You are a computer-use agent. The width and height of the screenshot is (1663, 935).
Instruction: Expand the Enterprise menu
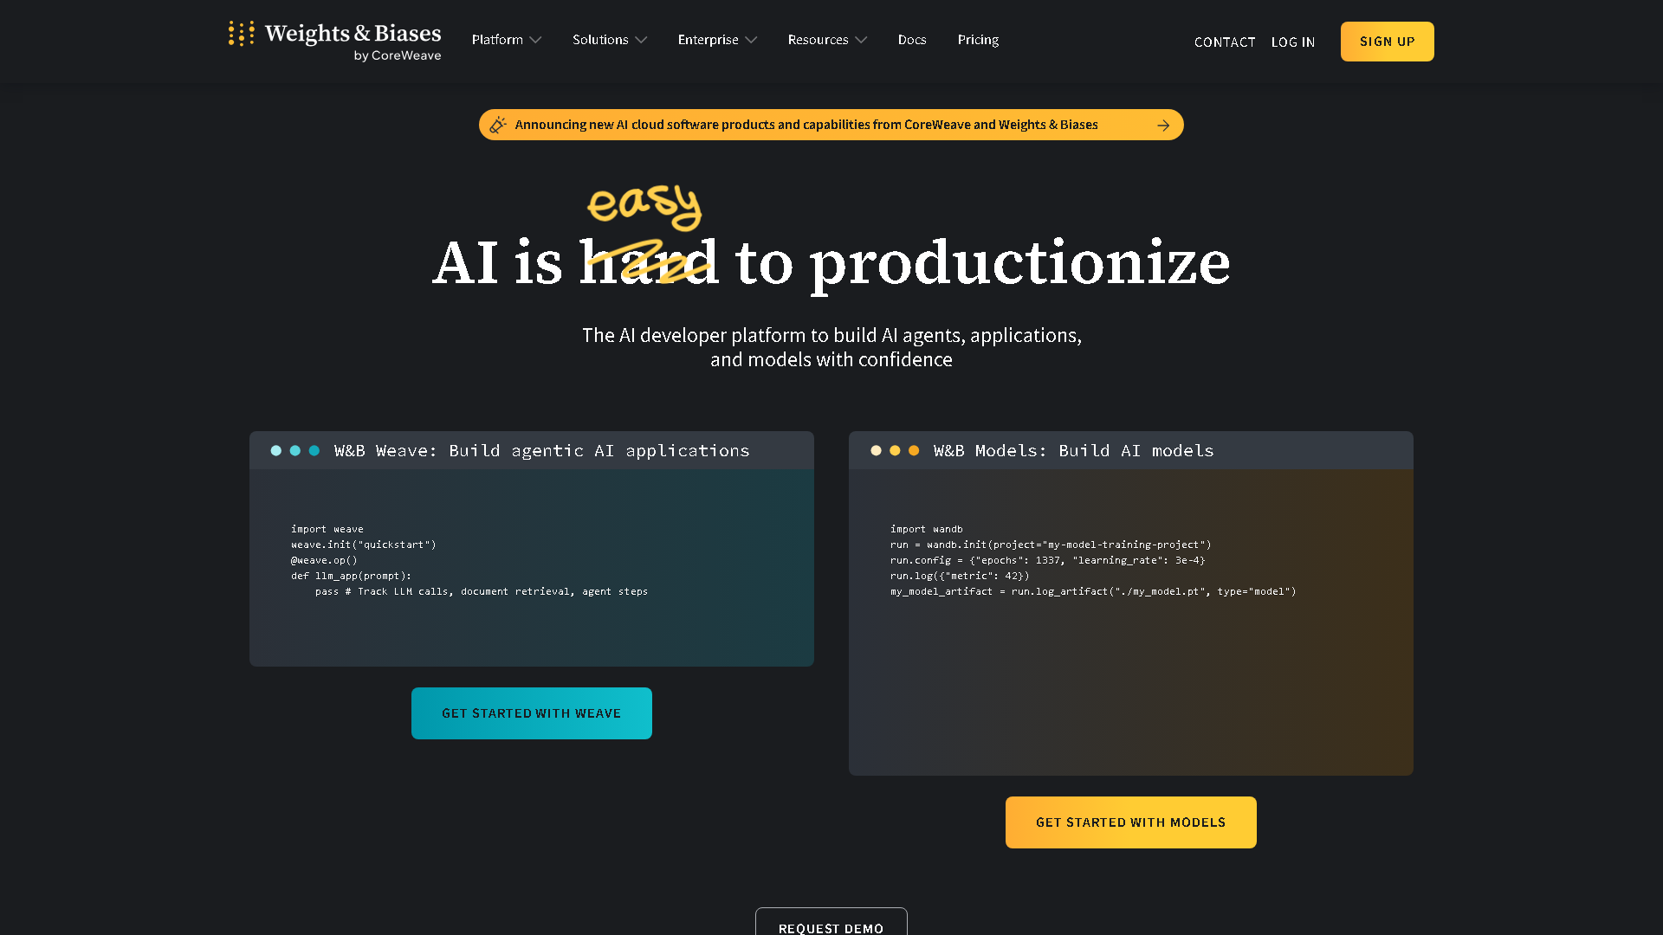coord(716,40)
